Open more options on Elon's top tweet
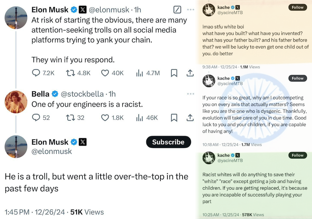The image size is (312, 219). [191, 10]
